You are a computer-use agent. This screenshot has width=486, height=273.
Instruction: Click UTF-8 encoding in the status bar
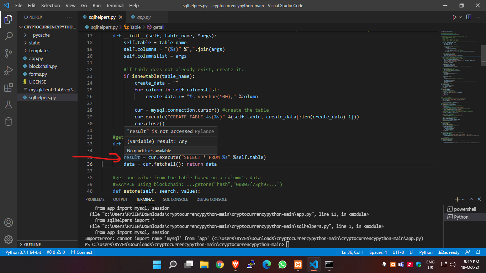point(398,252)
